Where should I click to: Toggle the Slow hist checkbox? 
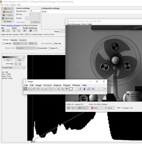point(53,44)
